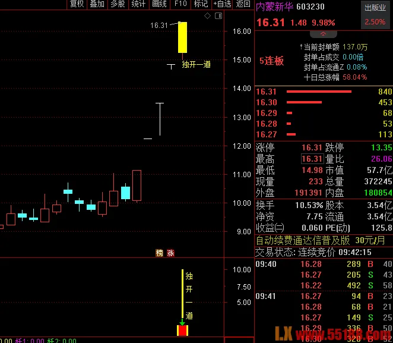Select the 16.27 bid level row

tap(324, 134)
